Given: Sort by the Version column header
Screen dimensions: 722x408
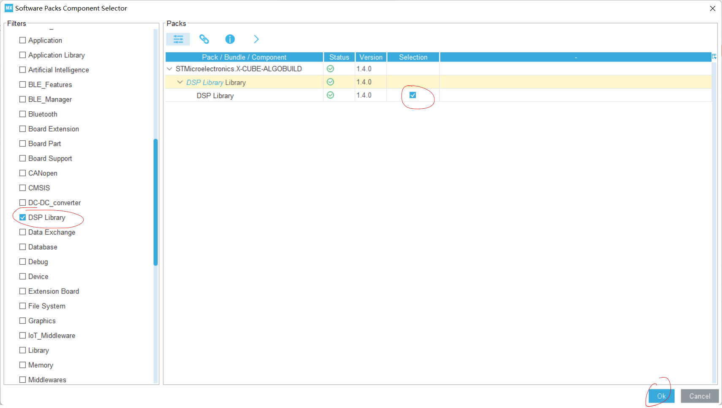Looking at the screenshot, I should click(371, 57).
